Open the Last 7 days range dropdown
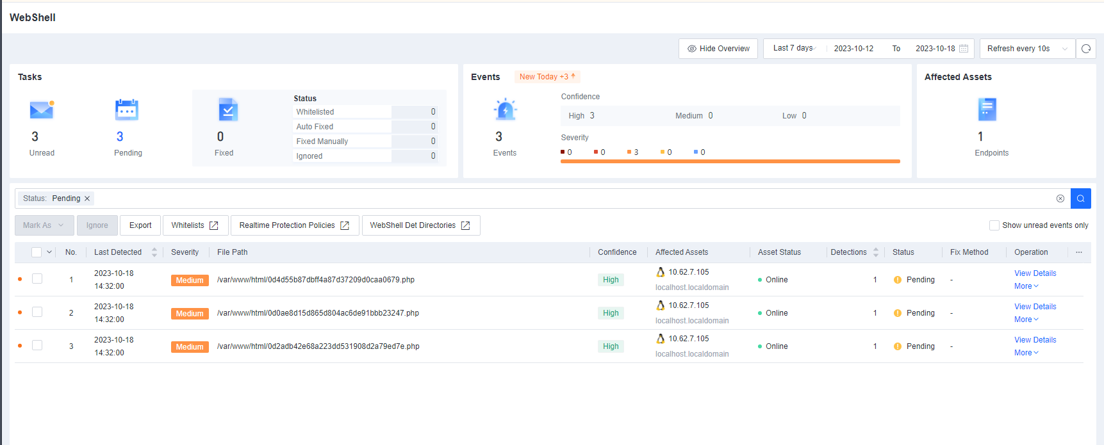This screenshot has height=445, width=1104. click(x=793, y=49)
